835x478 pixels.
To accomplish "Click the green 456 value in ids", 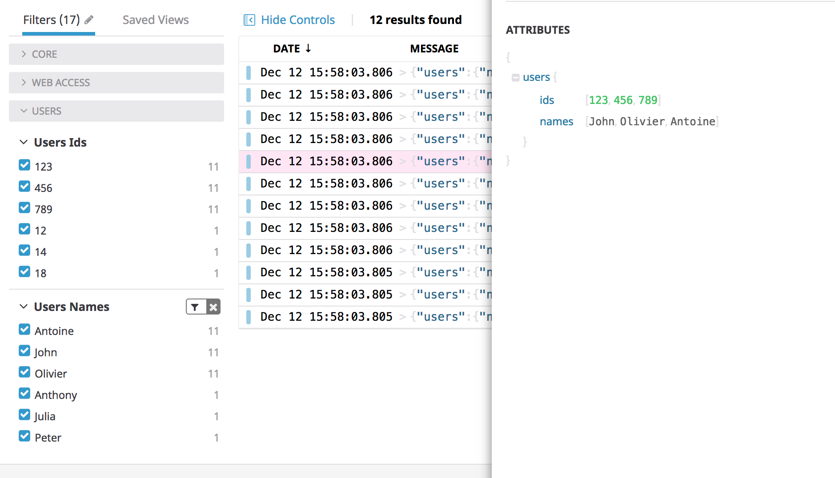I will click(x=622, y=100).
